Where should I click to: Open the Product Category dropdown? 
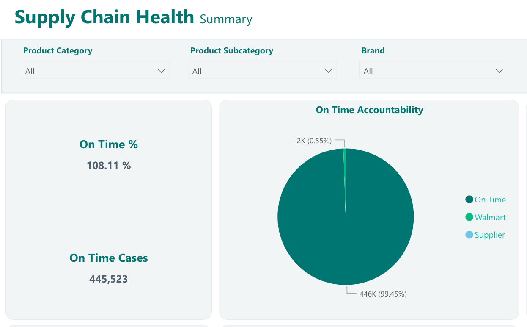pyautogui.click(x=95, y=70)
